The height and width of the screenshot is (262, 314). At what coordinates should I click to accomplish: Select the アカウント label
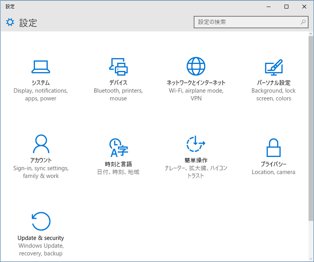pos(41,160)
